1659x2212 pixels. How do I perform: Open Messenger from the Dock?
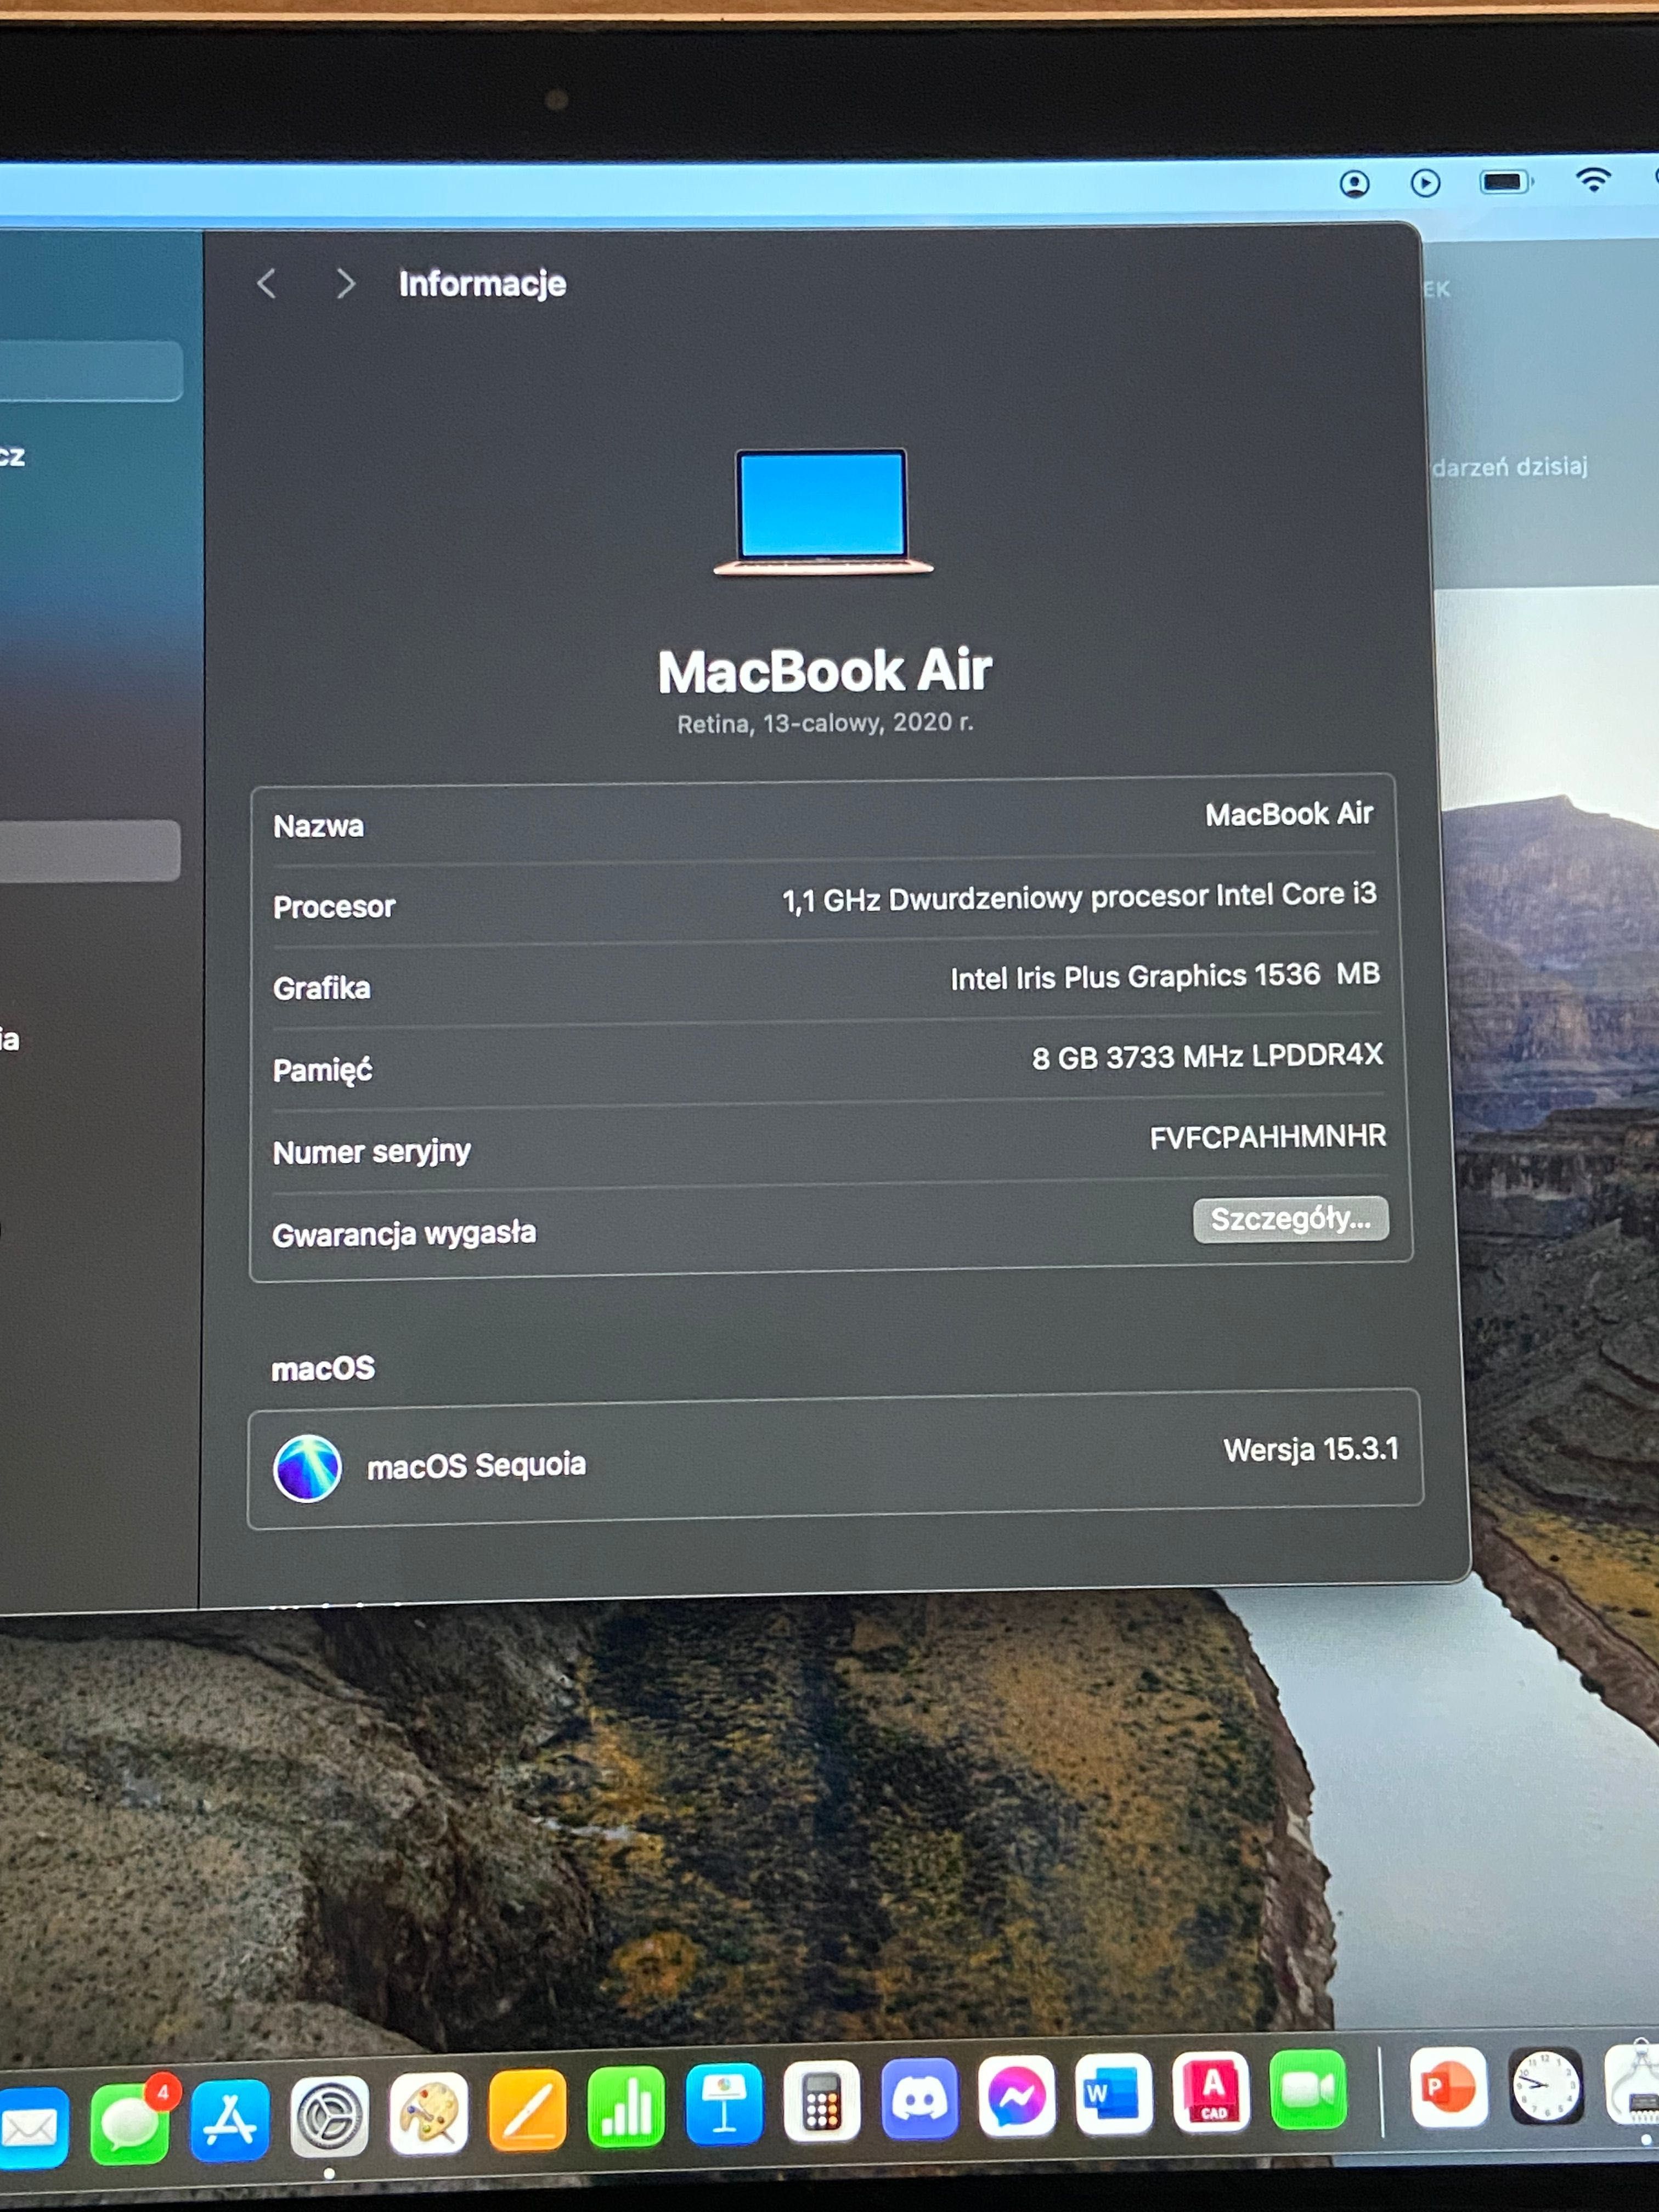(x=1017, y=2096)
